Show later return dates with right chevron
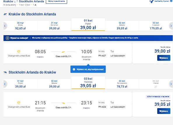Viewport: 173px width, 125px height. click(x=171, y=84)
